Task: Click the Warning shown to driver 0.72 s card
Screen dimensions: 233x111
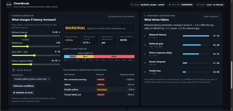Action: (x=90, y=40)
